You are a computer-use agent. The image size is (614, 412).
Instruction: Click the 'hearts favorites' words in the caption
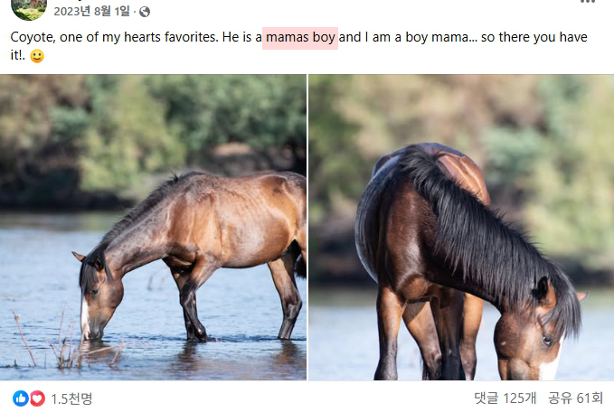pyautogui.click(x=170, y=37)
